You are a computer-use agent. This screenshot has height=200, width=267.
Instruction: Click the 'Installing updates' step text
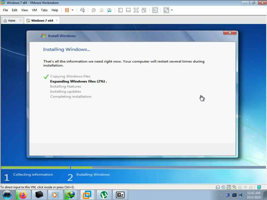65,91
